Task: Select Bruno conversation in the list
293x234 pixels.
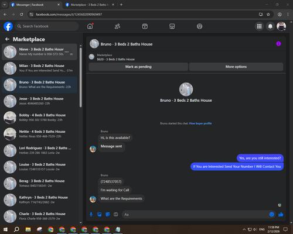Action: [x=39, y=85]
